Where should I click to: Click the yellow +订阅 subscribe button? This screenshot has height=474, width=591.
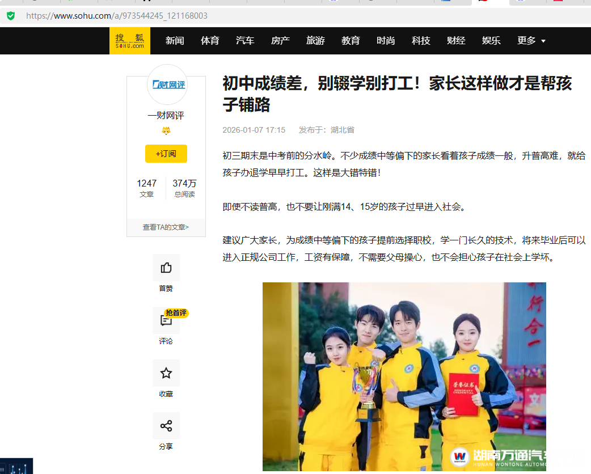click(166, 154)
